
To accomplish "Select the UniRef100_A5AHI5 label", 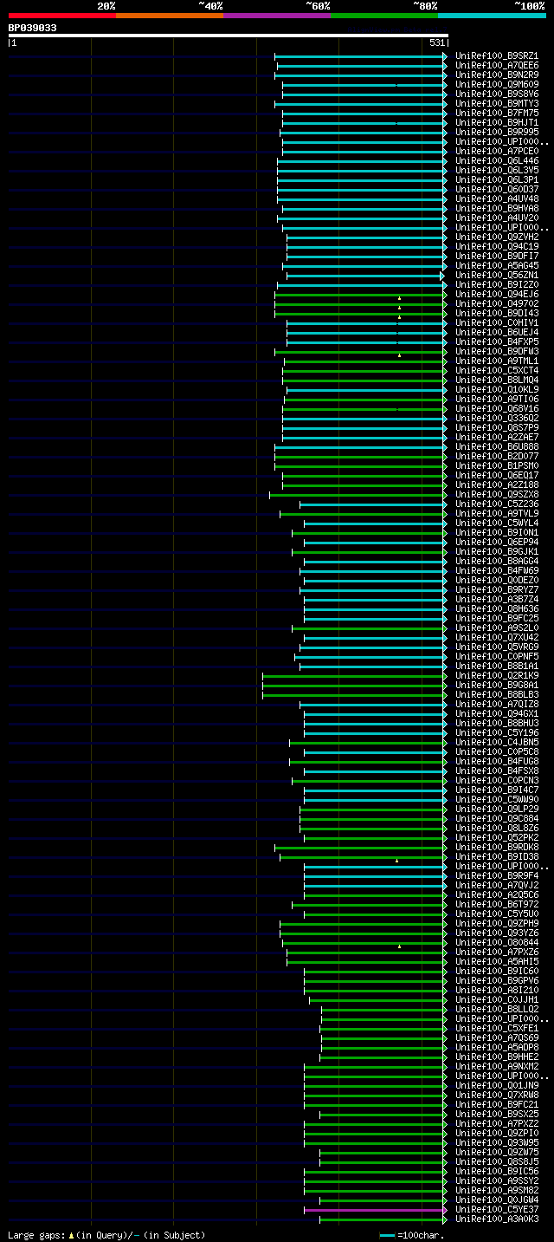I will point(497,961).
